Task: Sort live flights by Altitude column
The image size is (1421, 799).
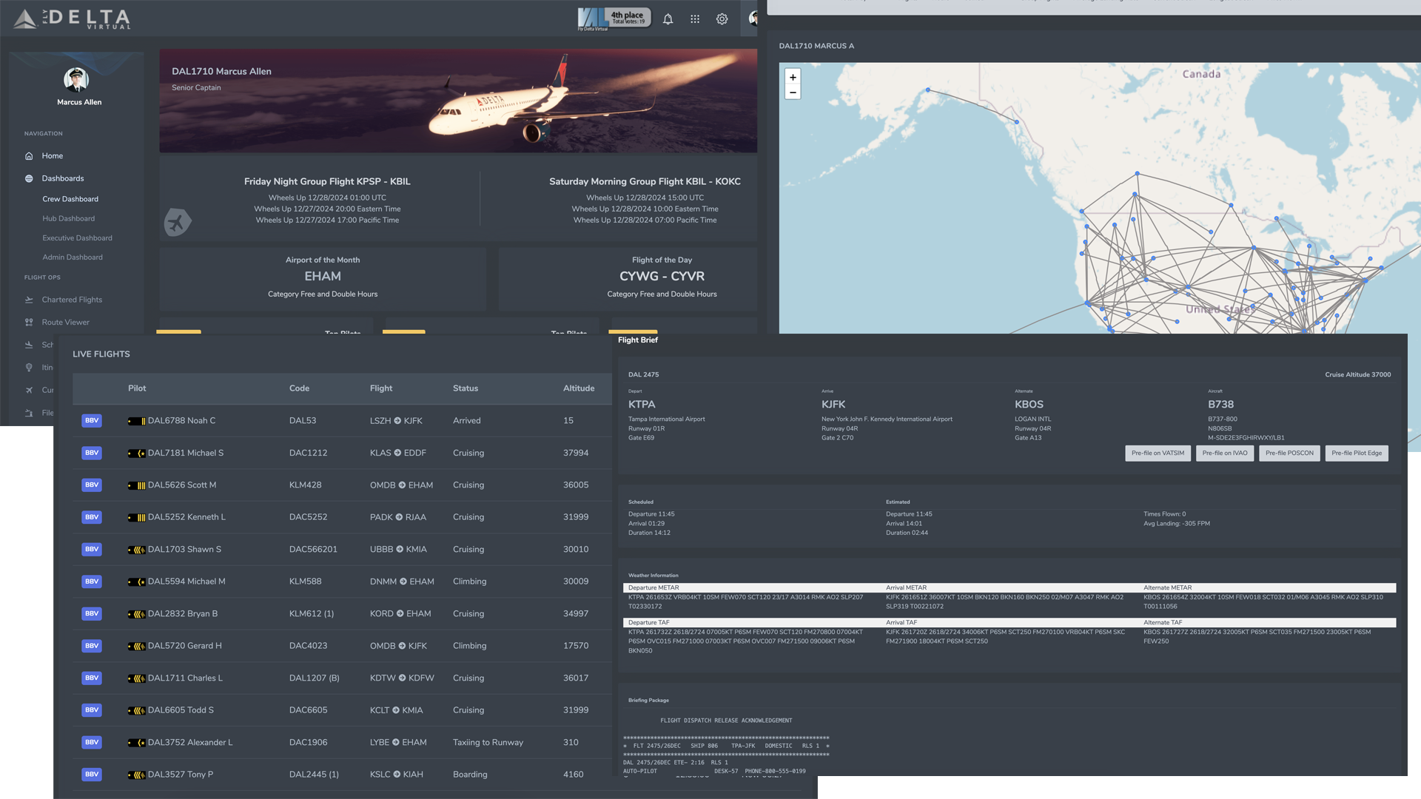Action: (579, 388)
